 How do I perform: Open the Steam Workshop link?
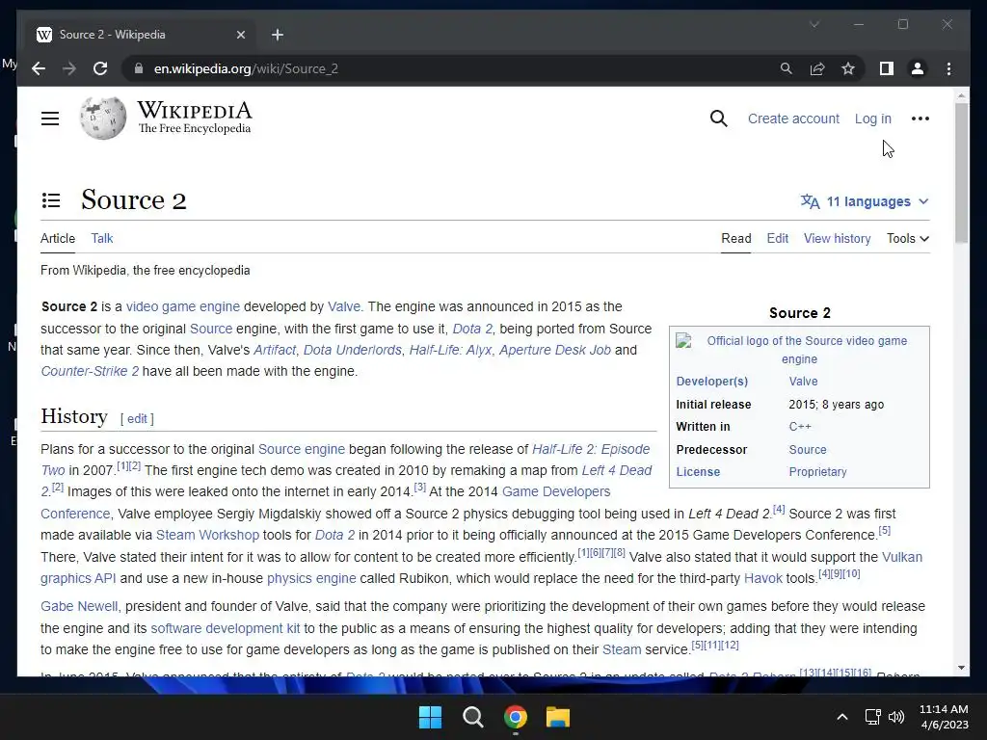[x=207, y=535]
